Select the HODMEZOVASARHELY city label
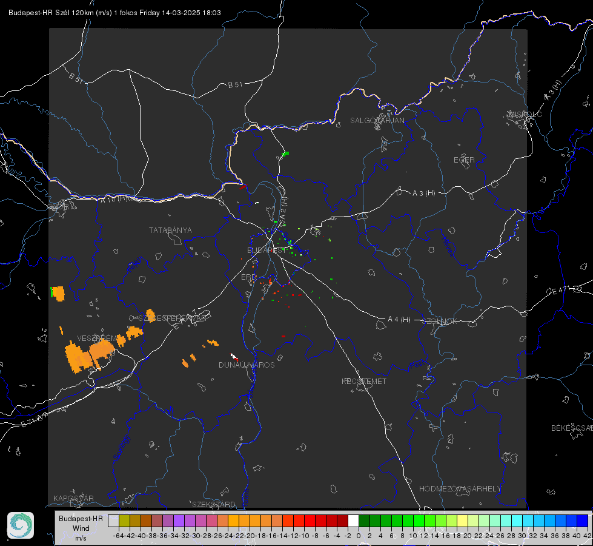This screenshot has height=546, width=593. [x=460, y=489]
